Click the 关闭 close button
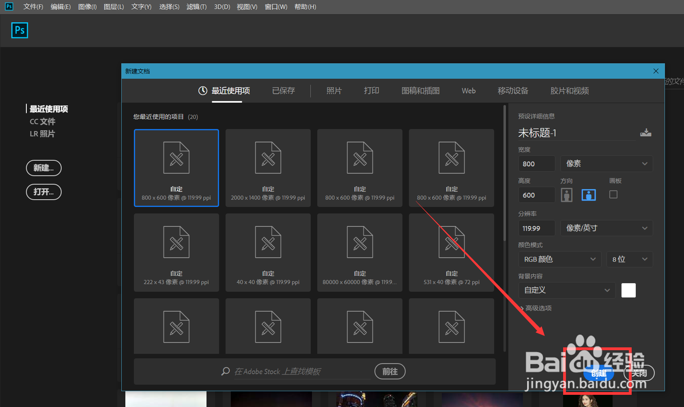This screenshot has width=684, height=407. click(x=639, y=373)
